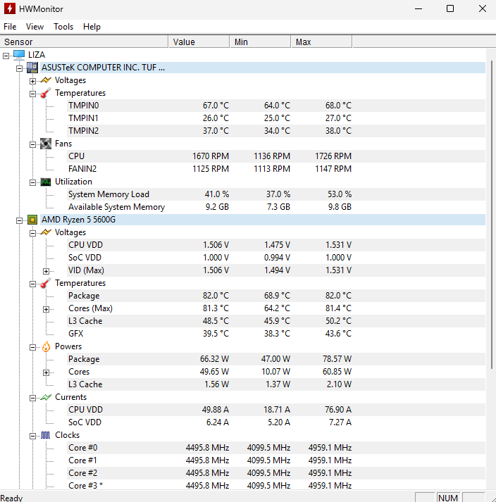
Task: Click Ryzen Temperatures thermometer icon
Action: point(46,283)
